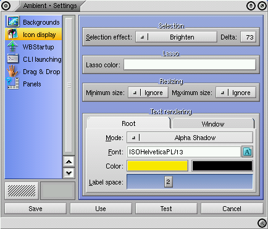The height and width of the screenshot is (229, 268).
Task: Click the Delta value field
Action: [248, 37]
